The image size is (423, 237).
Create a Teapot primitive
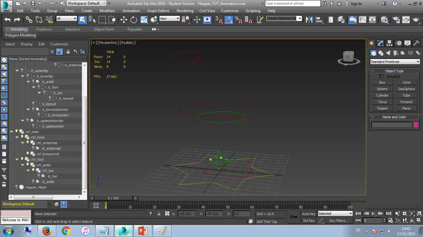(x=382, y=108)
